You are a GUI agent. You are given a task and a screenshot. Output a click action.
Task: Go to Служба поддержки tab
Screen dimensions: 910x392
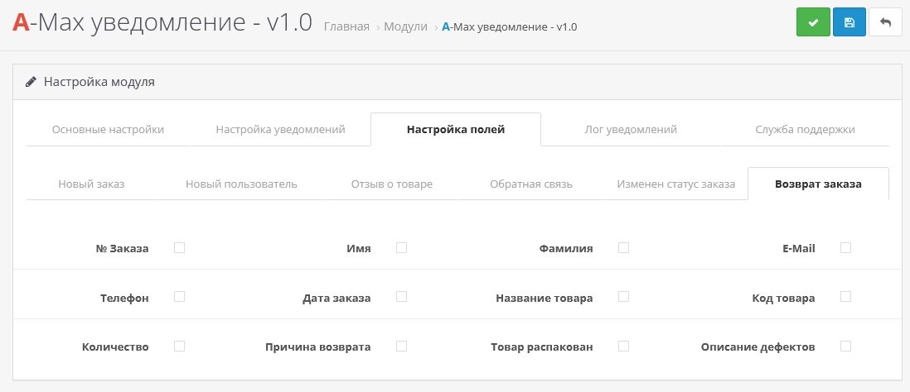coord(805,130)
